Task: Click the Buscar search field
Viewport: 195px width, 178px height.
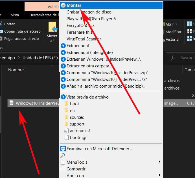Action: [181, 58]
